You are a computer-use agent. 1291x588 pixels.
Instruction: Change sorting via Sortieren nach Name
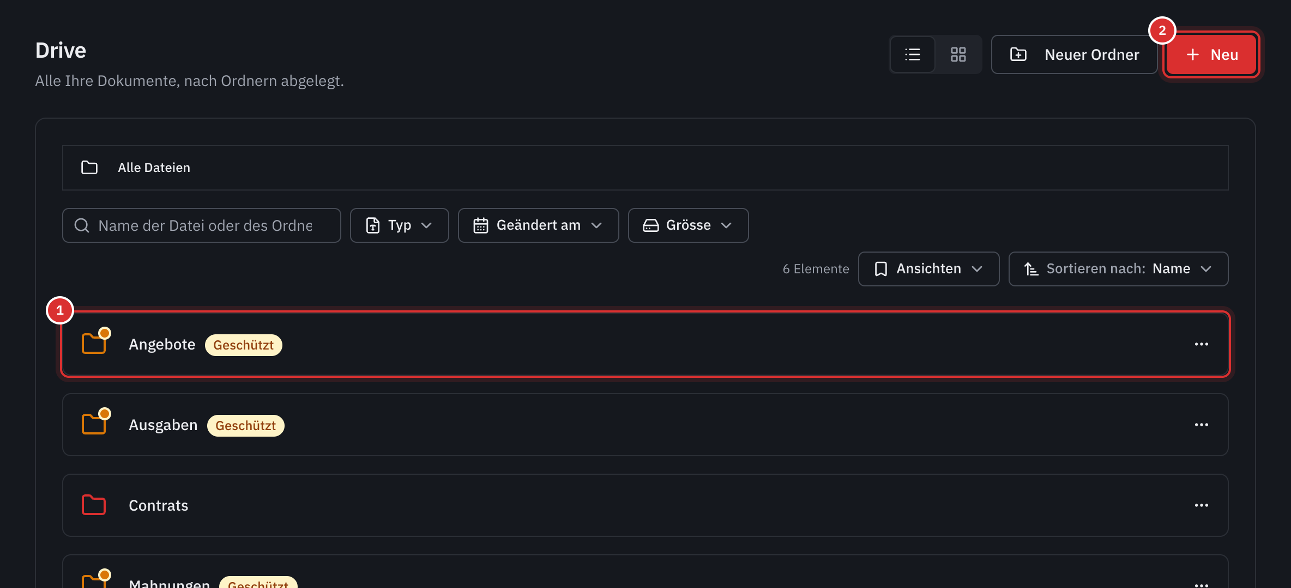tap(1118, 269)
